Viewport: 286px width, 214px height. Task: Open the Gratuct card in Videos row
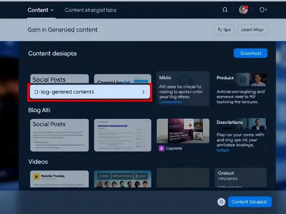pos(241,178)
